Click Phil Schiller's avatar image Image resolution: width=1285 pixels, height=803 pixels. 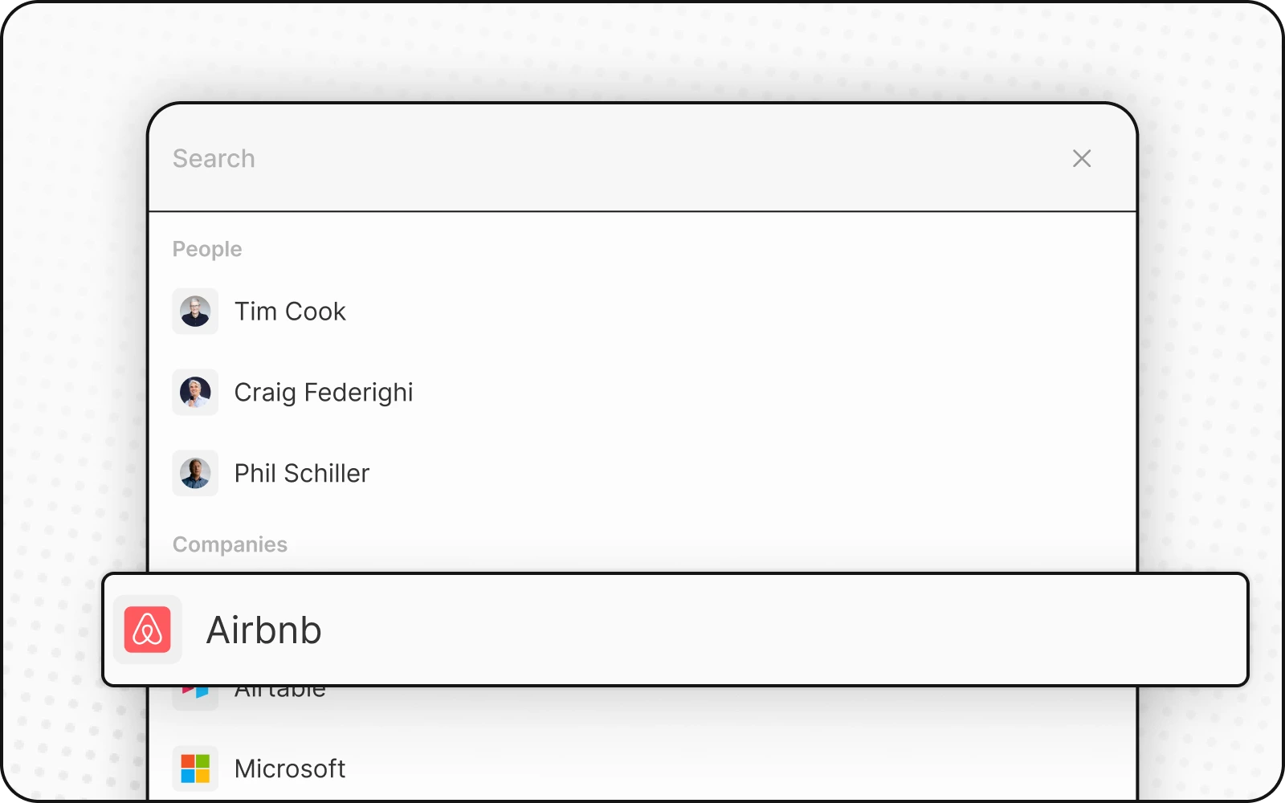[195, 474]
